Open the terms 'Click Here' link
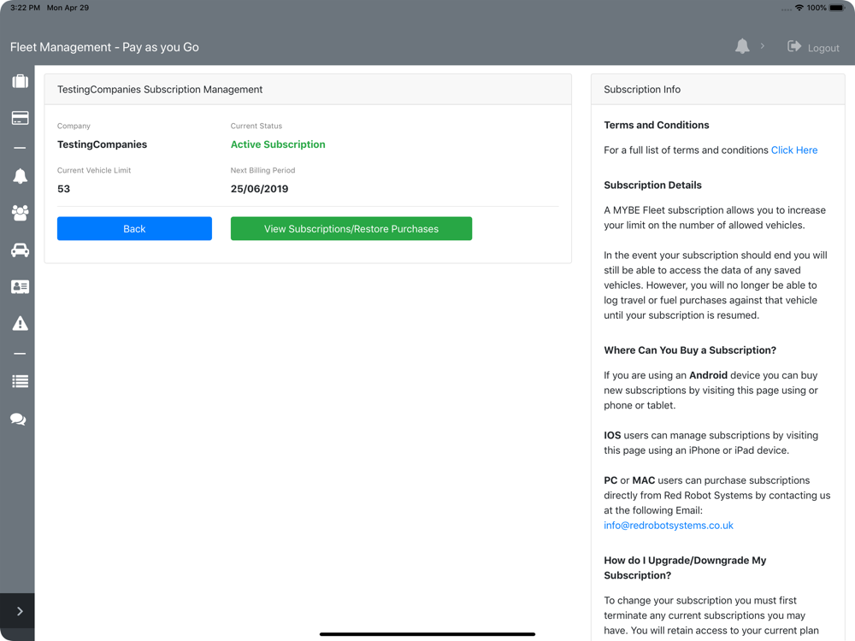 pyautogui.click(x=793, y=150)
